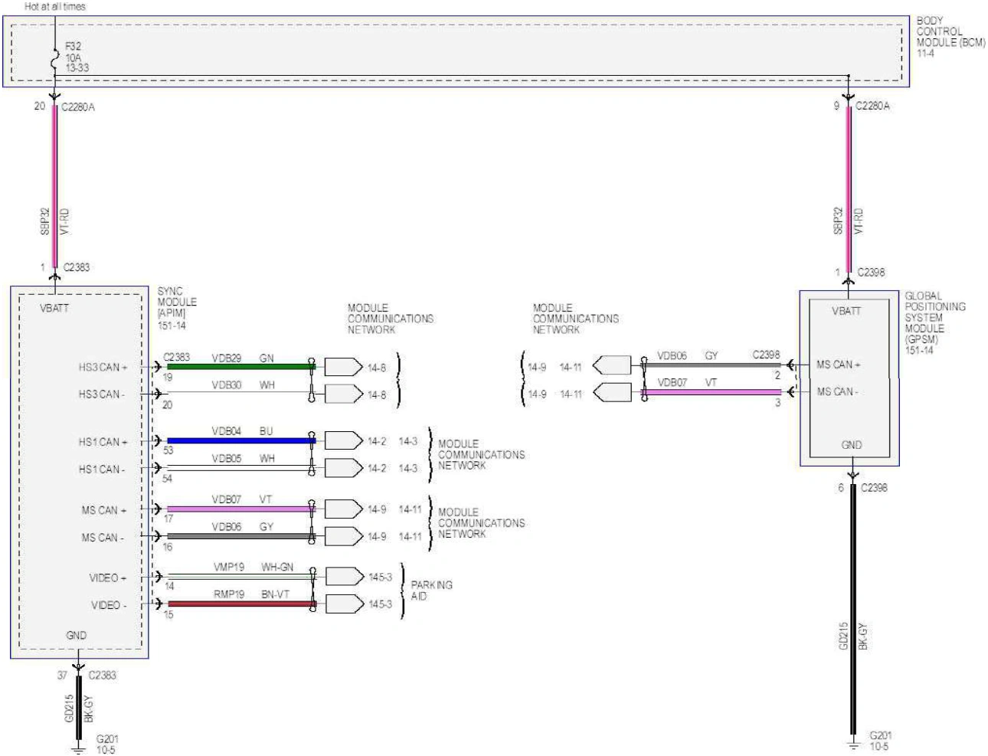Click the off-page arrow on VDB04 BU wire
988x756 pixels.
coord(344,440)
